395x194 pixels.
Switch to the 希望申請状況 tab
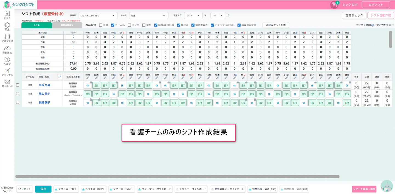click(x=67, y=25)
